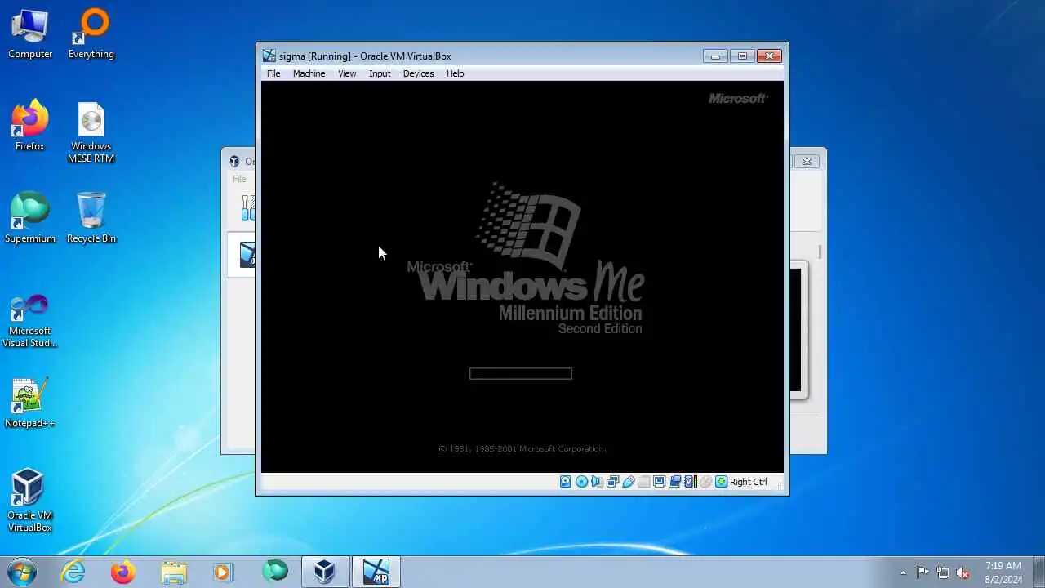Click VM preview thumbnail in background Manager
The width and height of the screenshot is (1045, 588).
798,330
